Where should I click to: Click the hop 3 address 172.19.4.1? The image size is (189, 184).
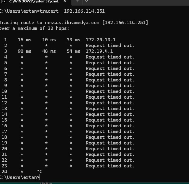[x=99, y=51]
